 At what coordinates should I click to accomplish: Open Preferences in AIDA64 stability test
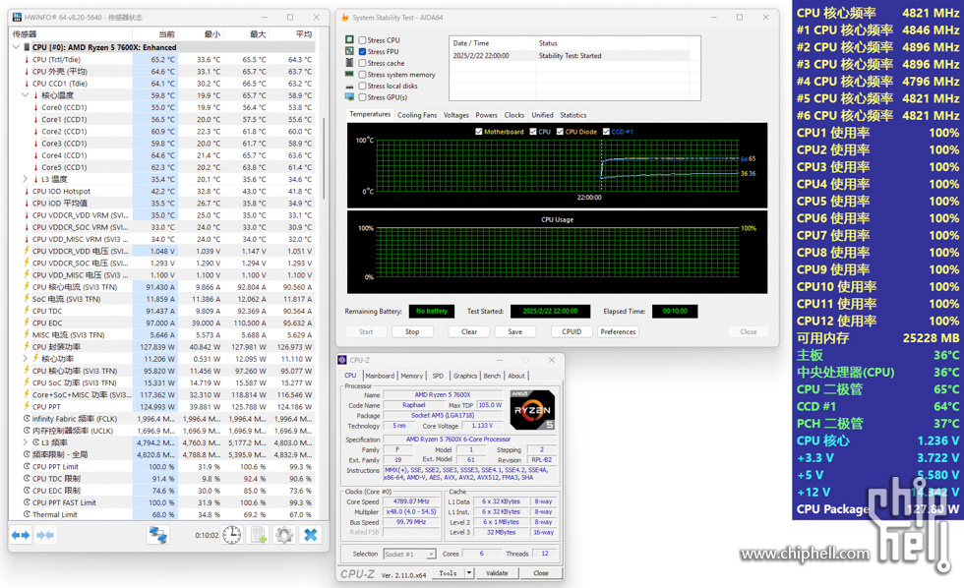pyautogui.click(x=618, y=331)
